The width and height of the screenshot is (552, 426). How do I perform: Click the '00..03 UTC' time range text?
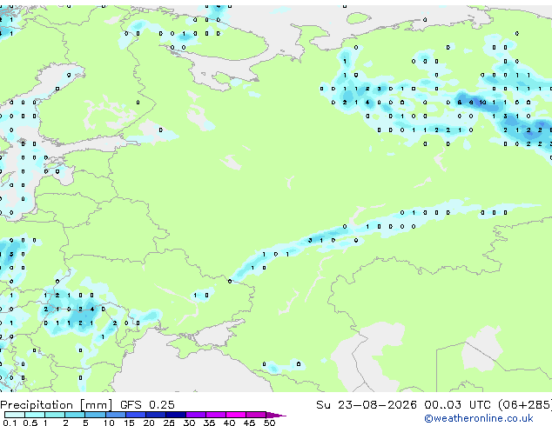(457, 405)
